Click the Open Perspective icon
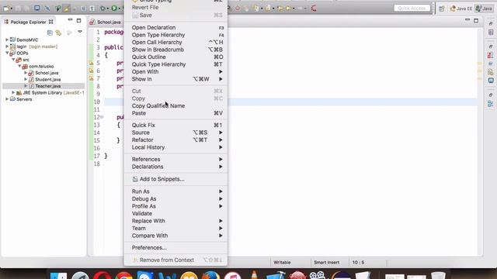 coord(442,9)
